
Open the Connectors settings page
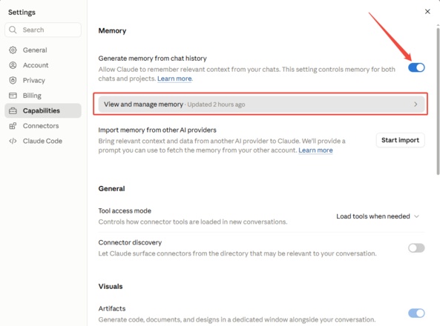43,126
